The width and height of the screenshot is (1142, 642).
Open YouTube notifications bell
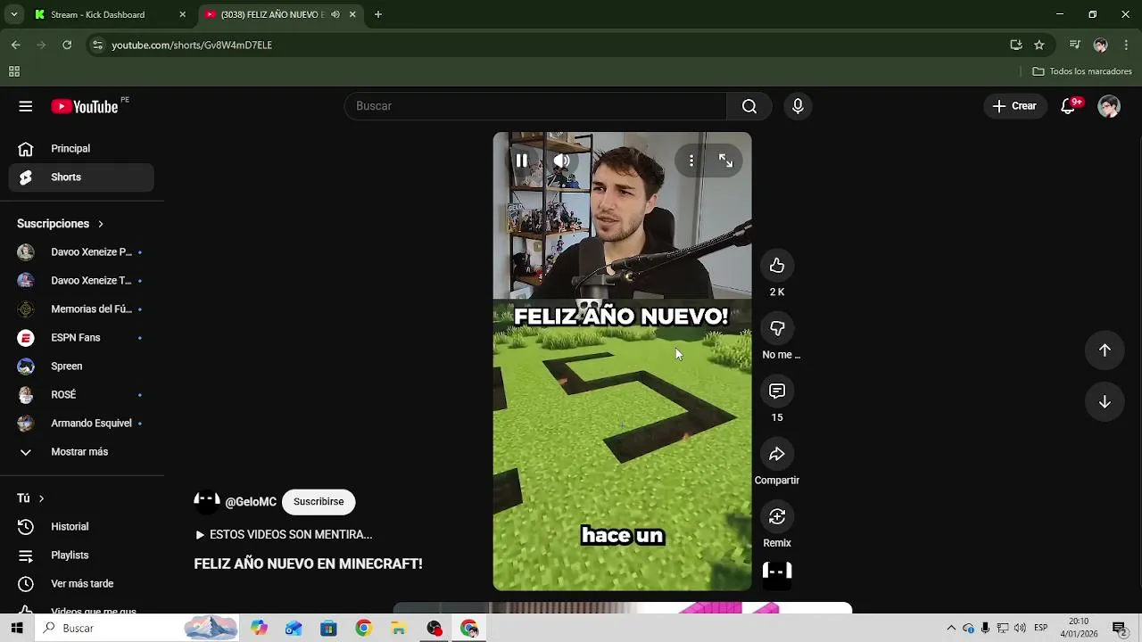pyautogui.click(x=1068, y=106)
